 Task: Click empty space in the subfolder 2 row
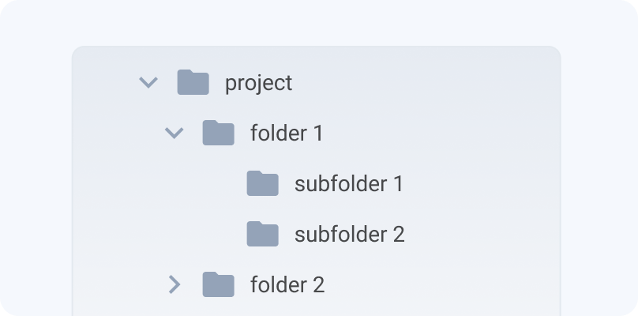point(480,234)
